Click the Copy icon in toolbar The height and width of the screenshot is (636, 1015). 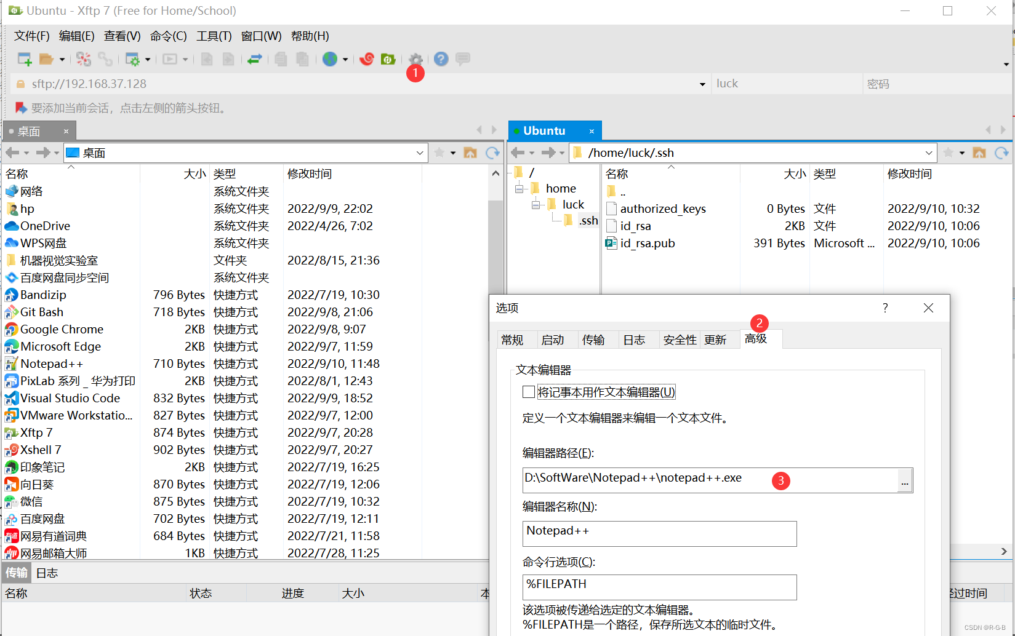point(281,59)
